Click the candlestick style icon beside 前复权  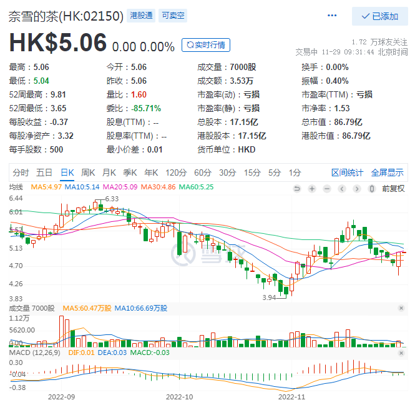[372, 189]
